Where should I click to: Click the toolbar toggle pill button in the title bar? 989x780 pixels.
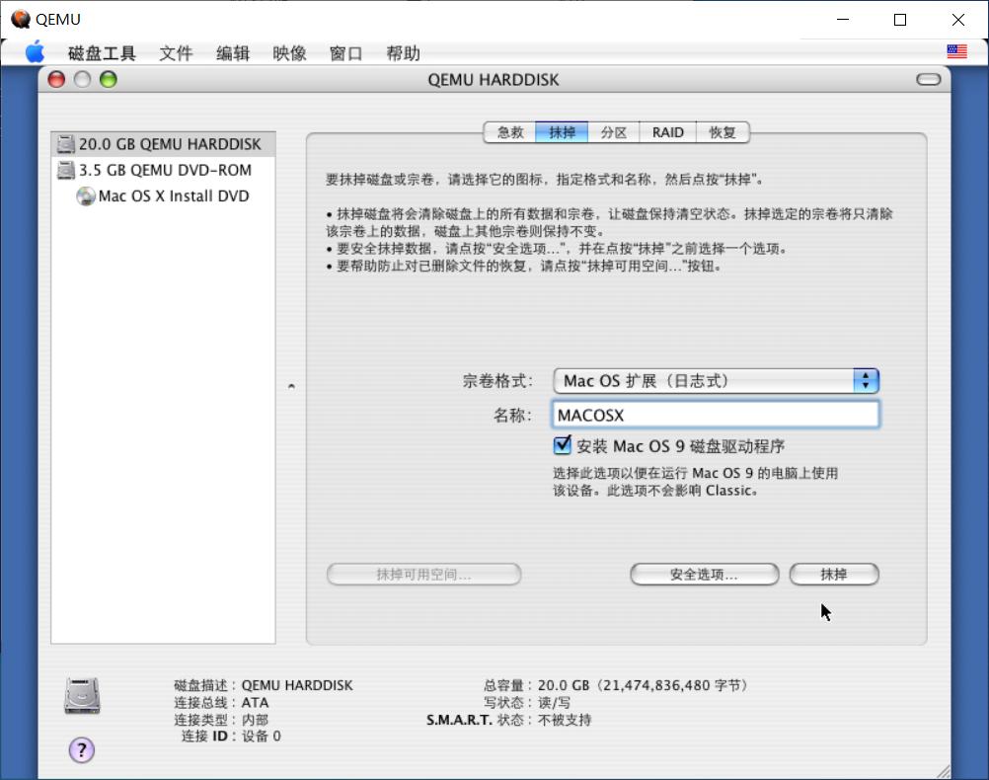click(929, 80)
